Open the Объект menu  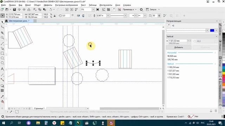tap(37, 5)
